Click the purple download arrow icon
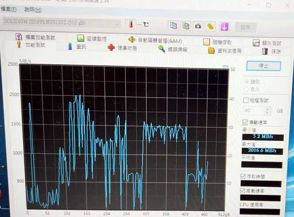294x217 pixels. [224, 27]
